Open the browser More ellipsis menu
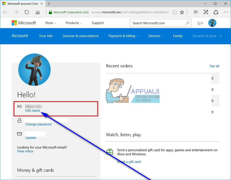Screen dimensions: 231x180 [x=226, y=12]
